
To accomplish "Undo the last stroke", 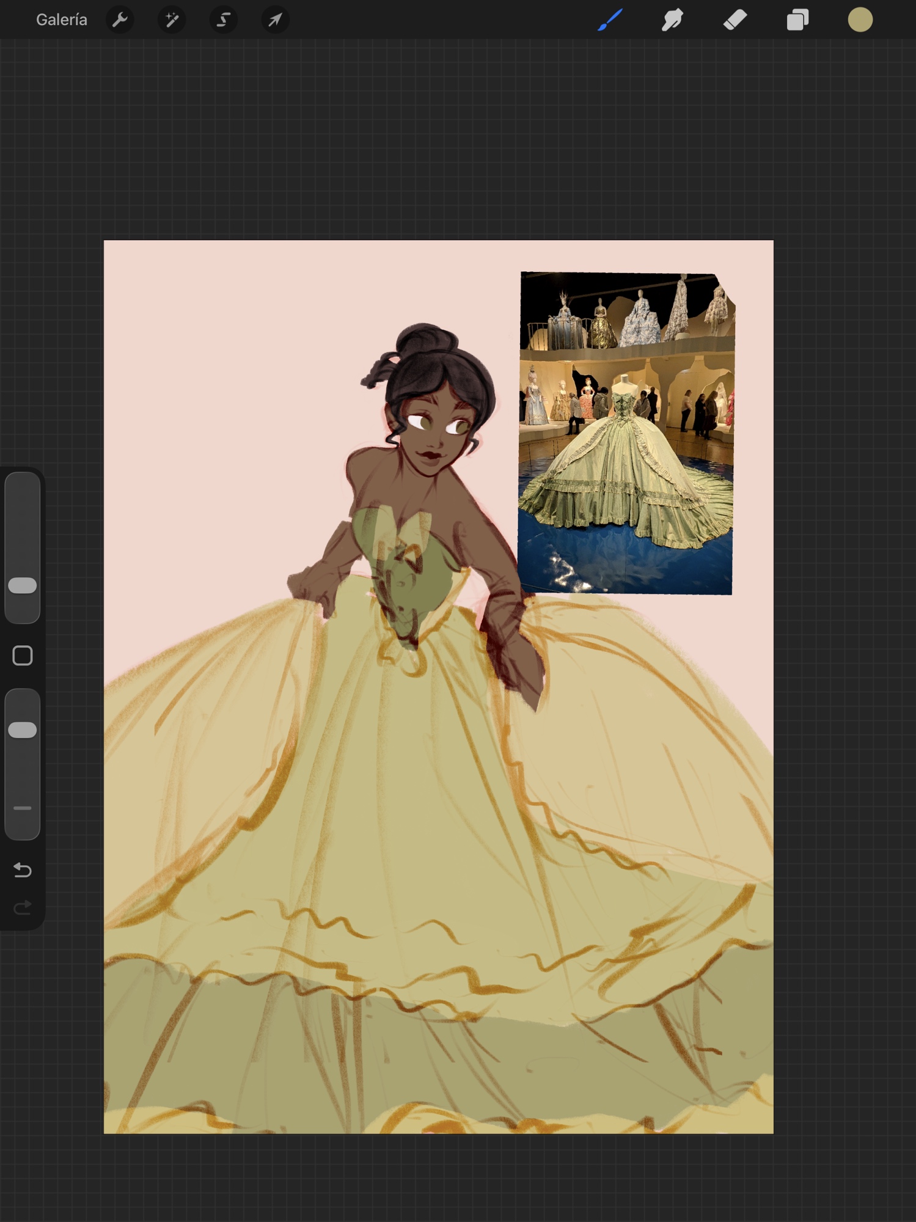I will pyautogui.click(x=23, y=869).
